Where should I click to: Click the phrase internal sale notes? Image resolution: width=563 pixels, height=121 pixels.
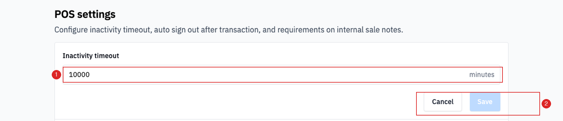370,30
